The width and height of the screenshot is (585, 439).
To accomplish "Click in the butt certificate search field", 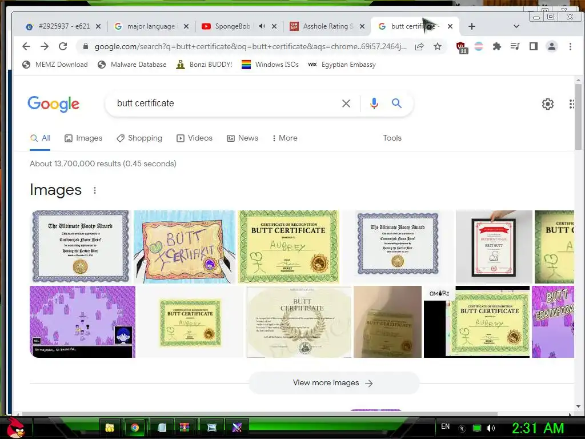I will 224,103.
